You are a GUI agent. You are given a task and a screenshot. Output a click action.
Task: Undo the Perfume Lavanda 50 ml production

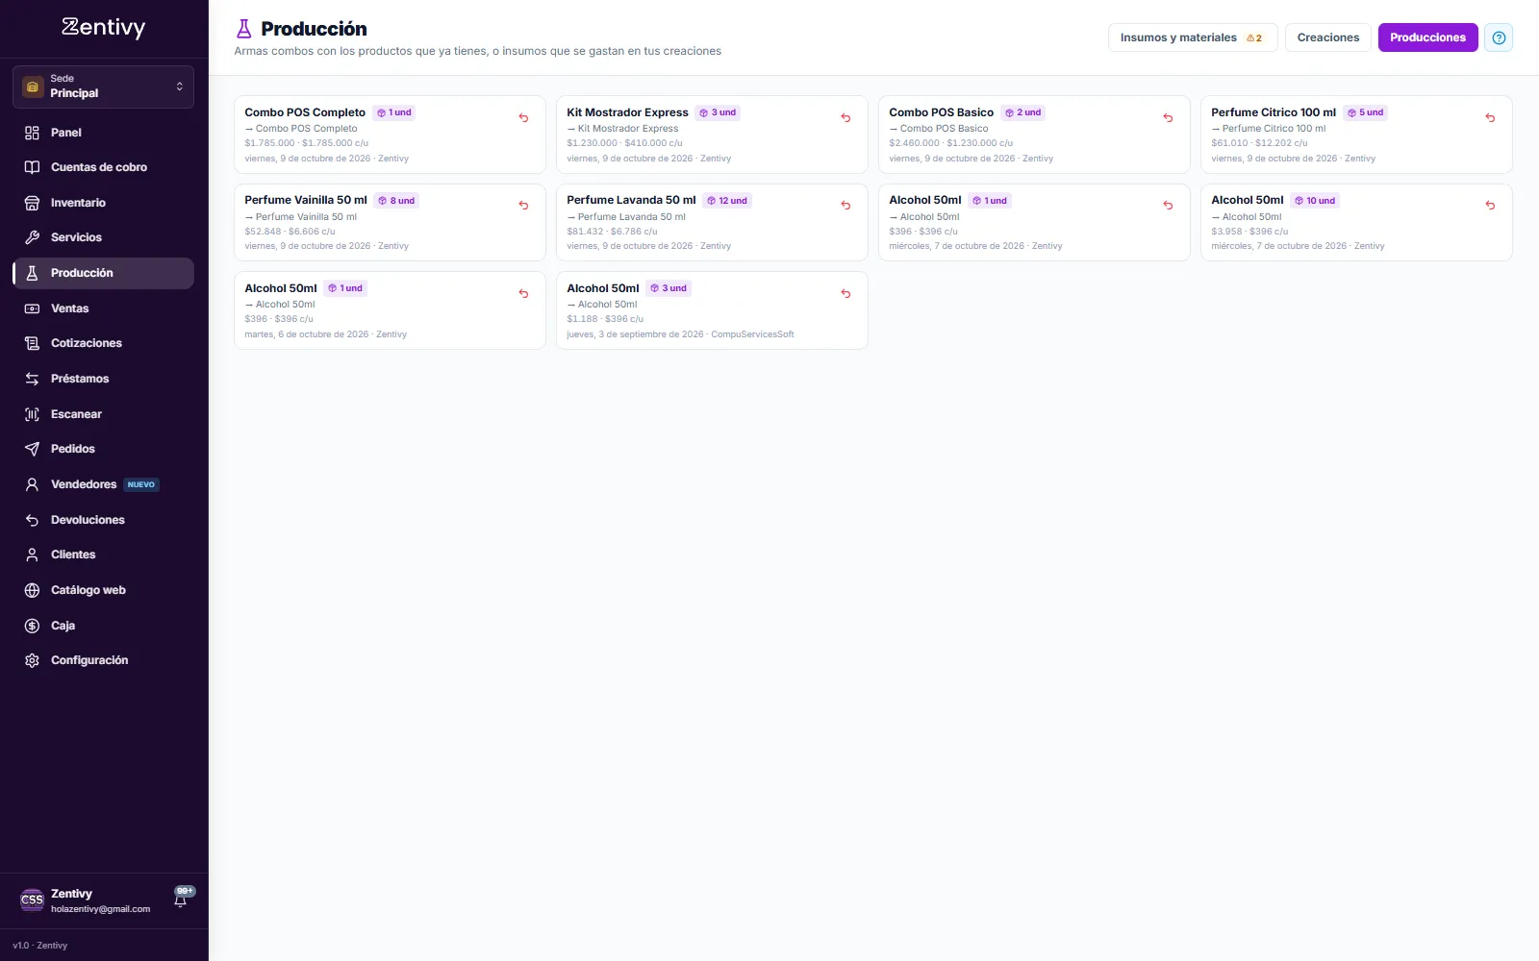point(845,206)
